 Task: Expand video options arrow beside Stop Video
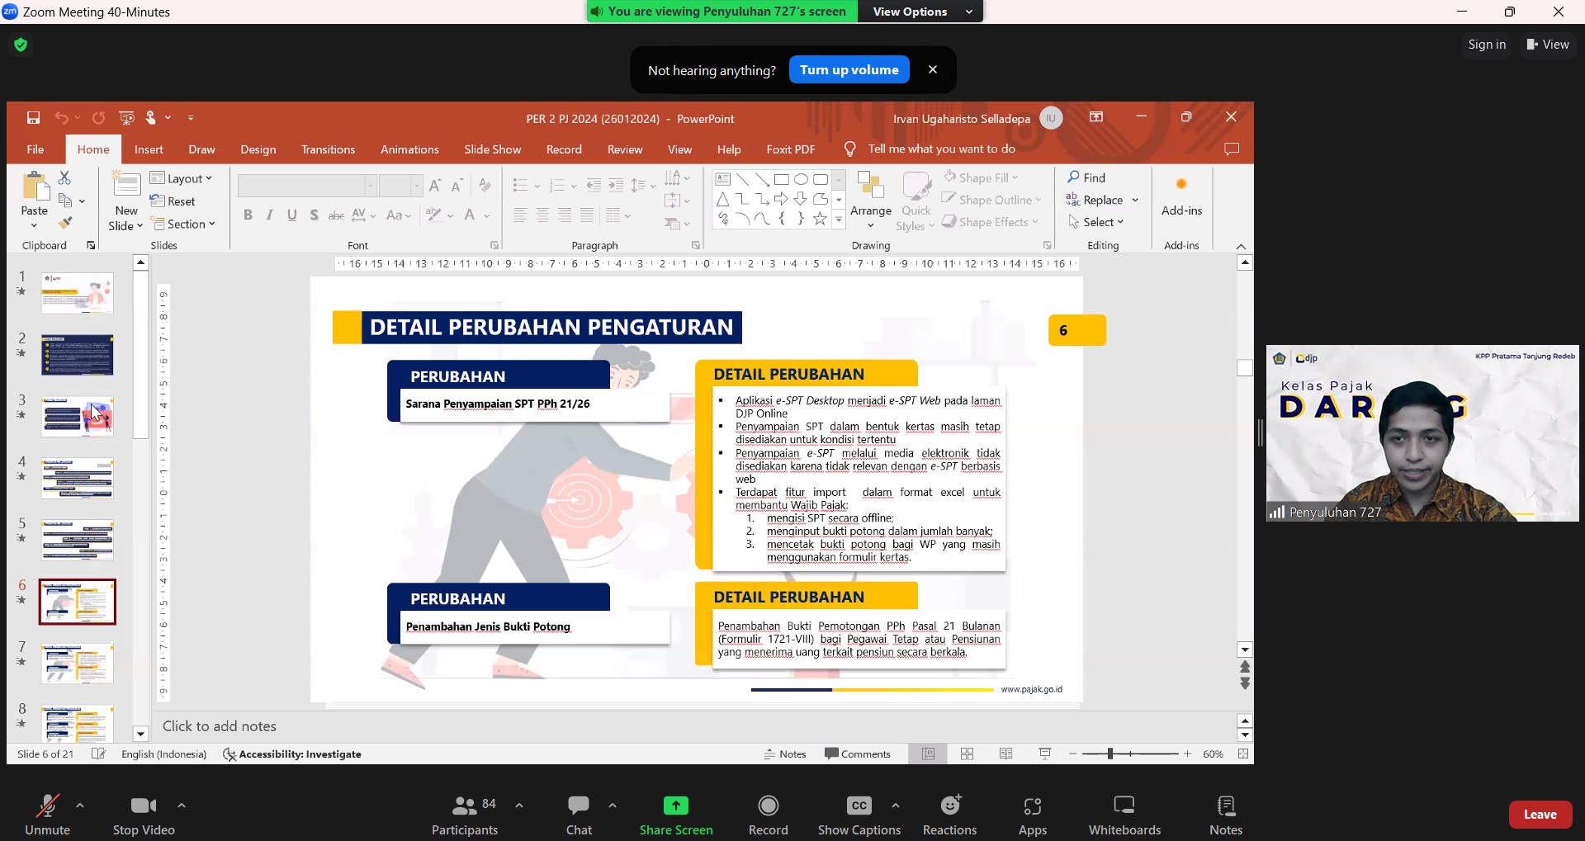pos(182,806)
